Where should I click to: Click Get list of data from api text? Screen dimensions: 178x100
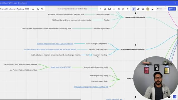[x=21, y=64]
